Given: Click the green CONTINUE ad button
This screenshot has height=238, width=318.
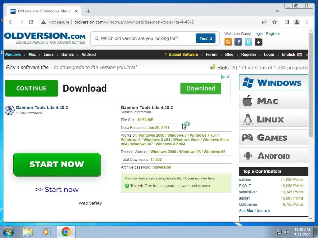Looking at the screenshot, I should 31,88.
